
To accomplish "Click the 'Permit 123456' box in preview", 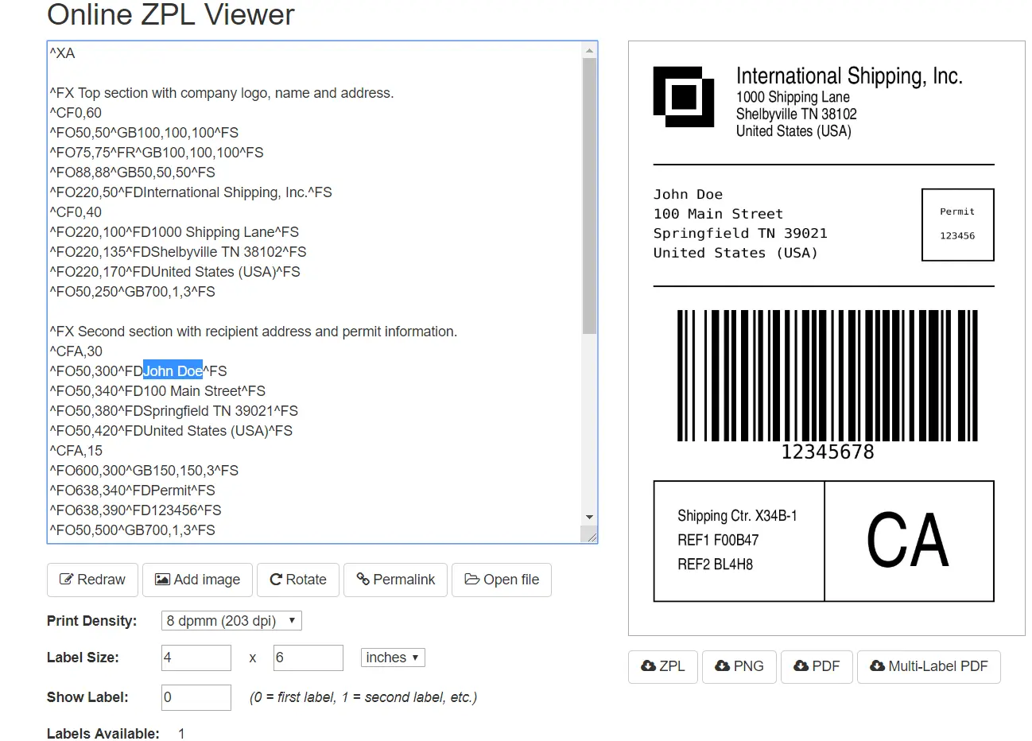I will point(957,224).
